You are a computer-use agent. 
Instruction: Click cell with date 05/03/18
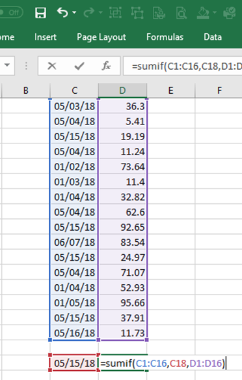point(74,106)
